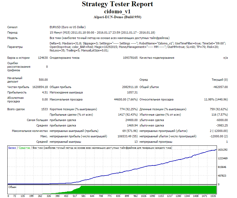Click the 'Баланс' legend label in chart
This screenshot has width=237, height=198.
pos(12,148)
